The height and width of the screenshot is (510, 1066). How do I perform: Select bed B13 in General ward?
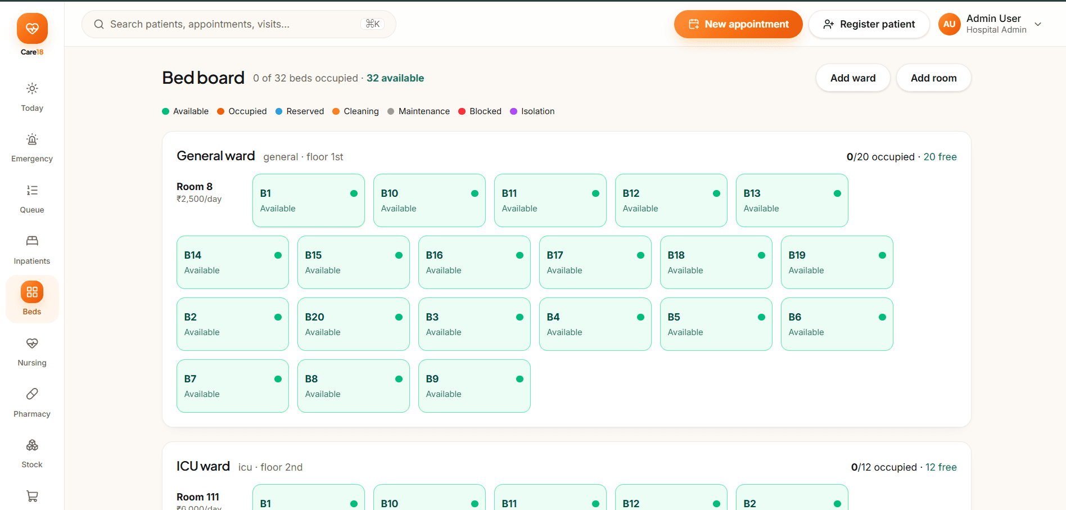point(792,201)
